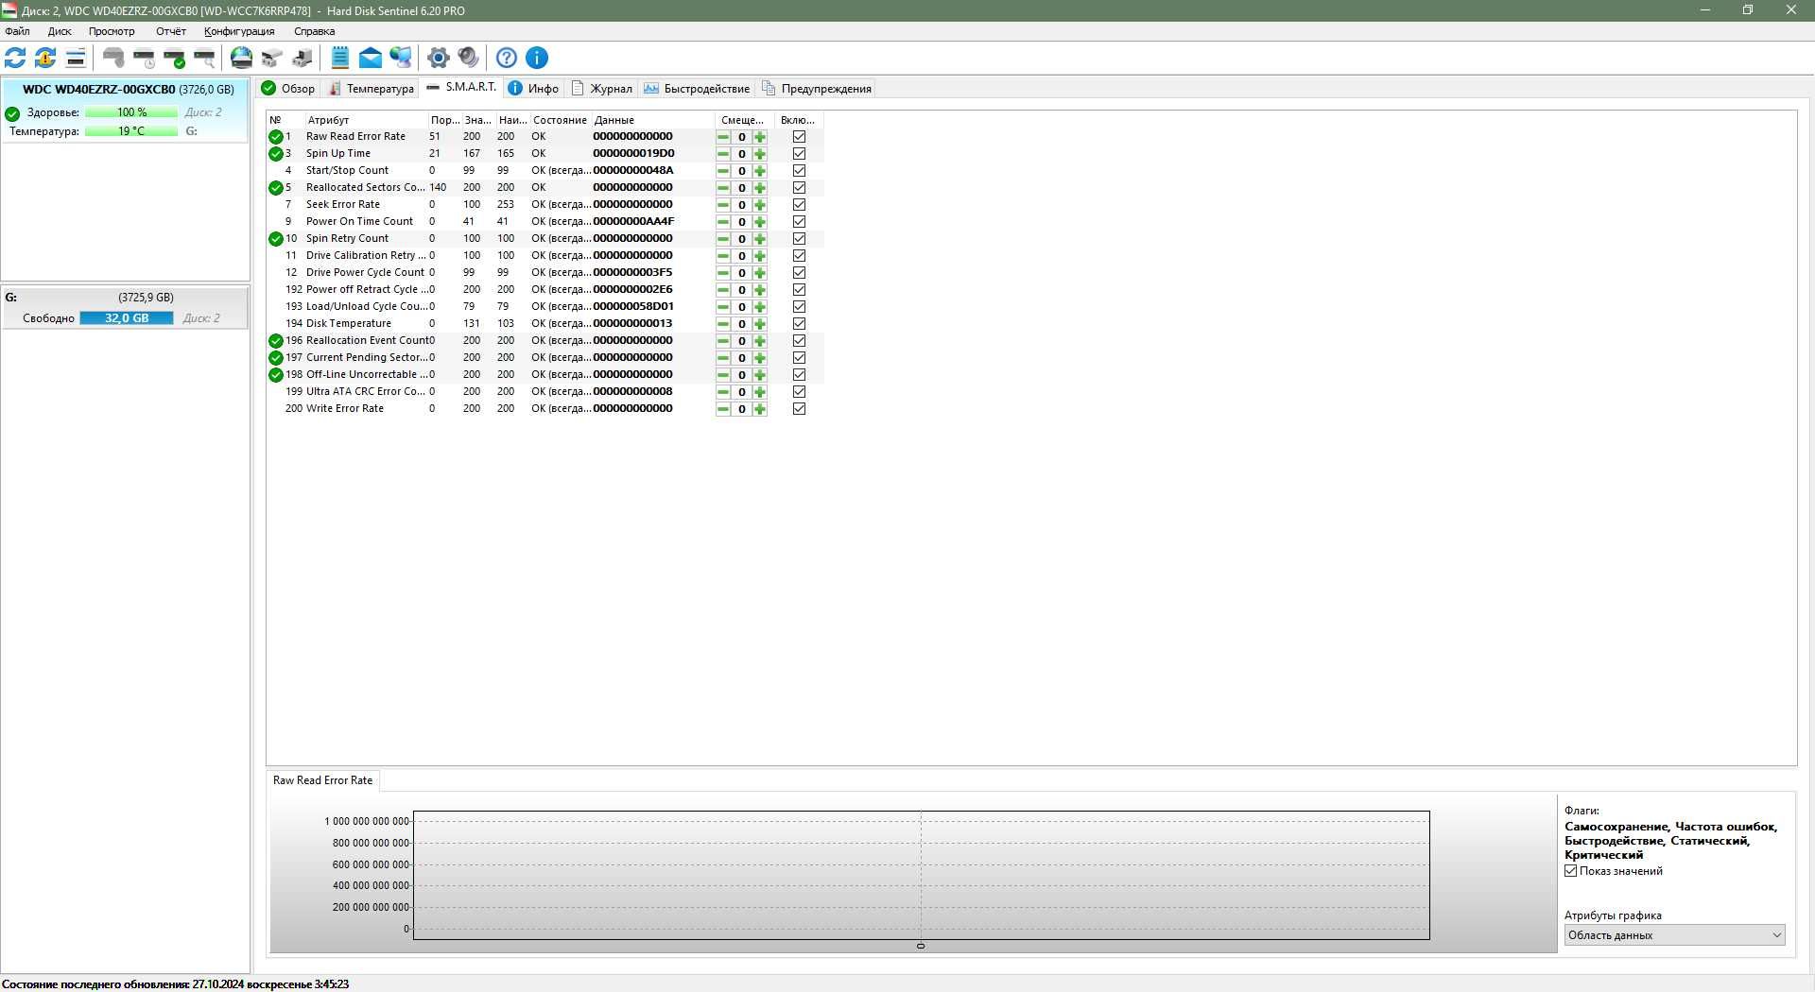Switch to the Журнал tab

[602, 89]
